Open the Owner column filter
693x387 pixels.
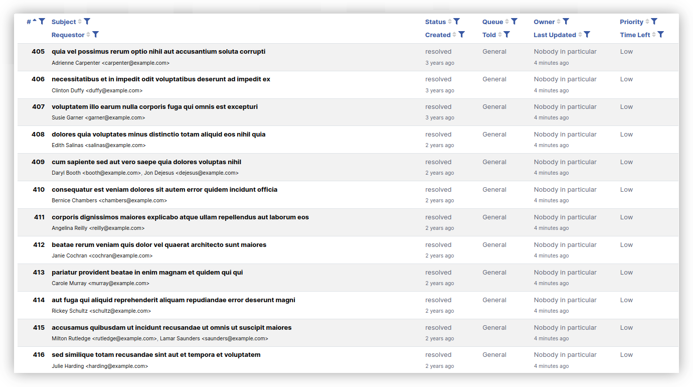click(x=566, y=22)
